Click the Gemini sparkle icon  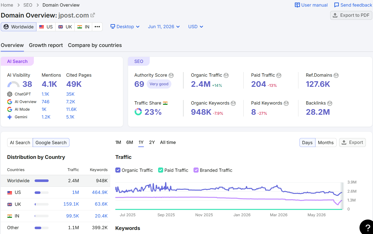click(10, 117)
